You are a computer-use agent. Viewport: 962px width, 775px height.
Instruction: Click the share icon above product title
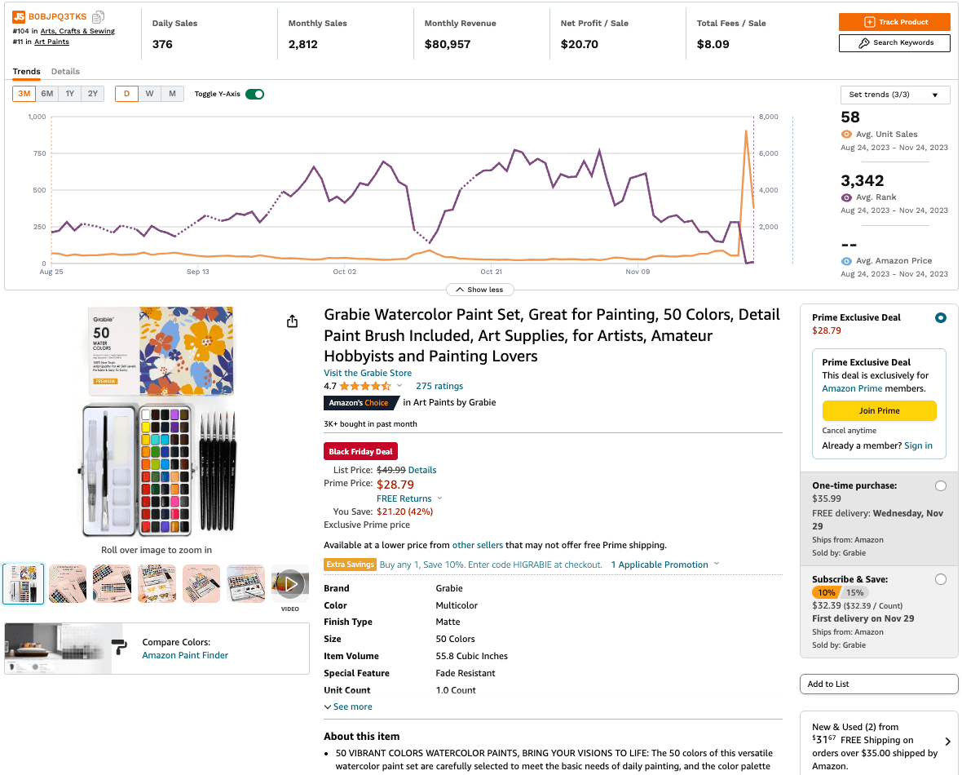(x=293, y=322)
